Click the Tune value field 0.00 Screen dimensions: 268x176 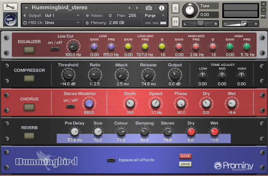tap(207, 15)
